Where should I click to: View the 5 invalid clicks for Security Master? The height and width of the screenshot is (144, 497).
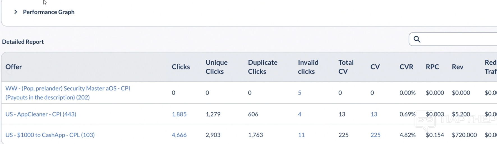click(300, 93)
